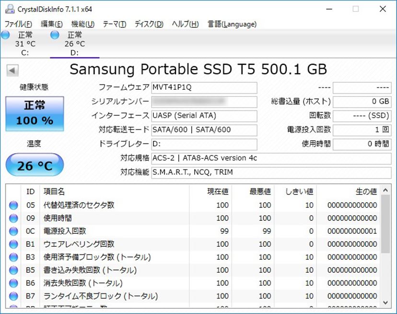Select the C: drive status tab
Screen dimensions: 397x314
(25, 43)
